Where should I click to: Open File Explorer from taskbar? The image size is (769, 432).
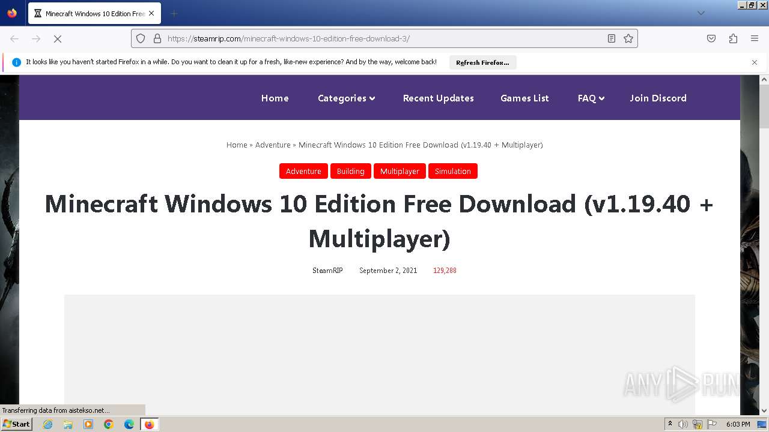68,424
